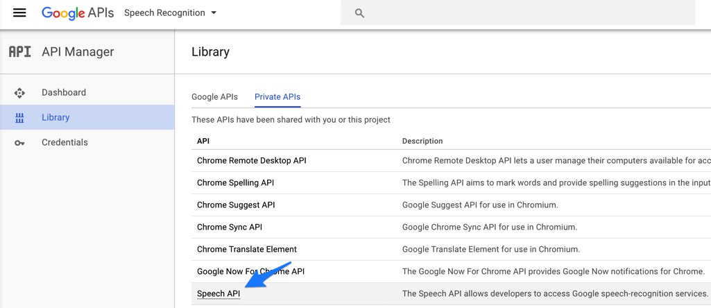This screenshot has width=711, height=308.
Task: Click the Library page heading
Action: pos(210,52)
